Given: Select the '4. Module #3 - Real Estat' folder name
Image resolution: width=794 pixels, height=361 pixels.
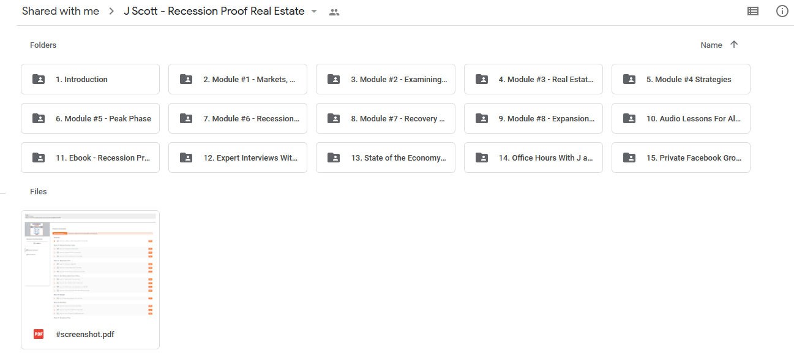Looking at the screenshot, I should (546, 79).
